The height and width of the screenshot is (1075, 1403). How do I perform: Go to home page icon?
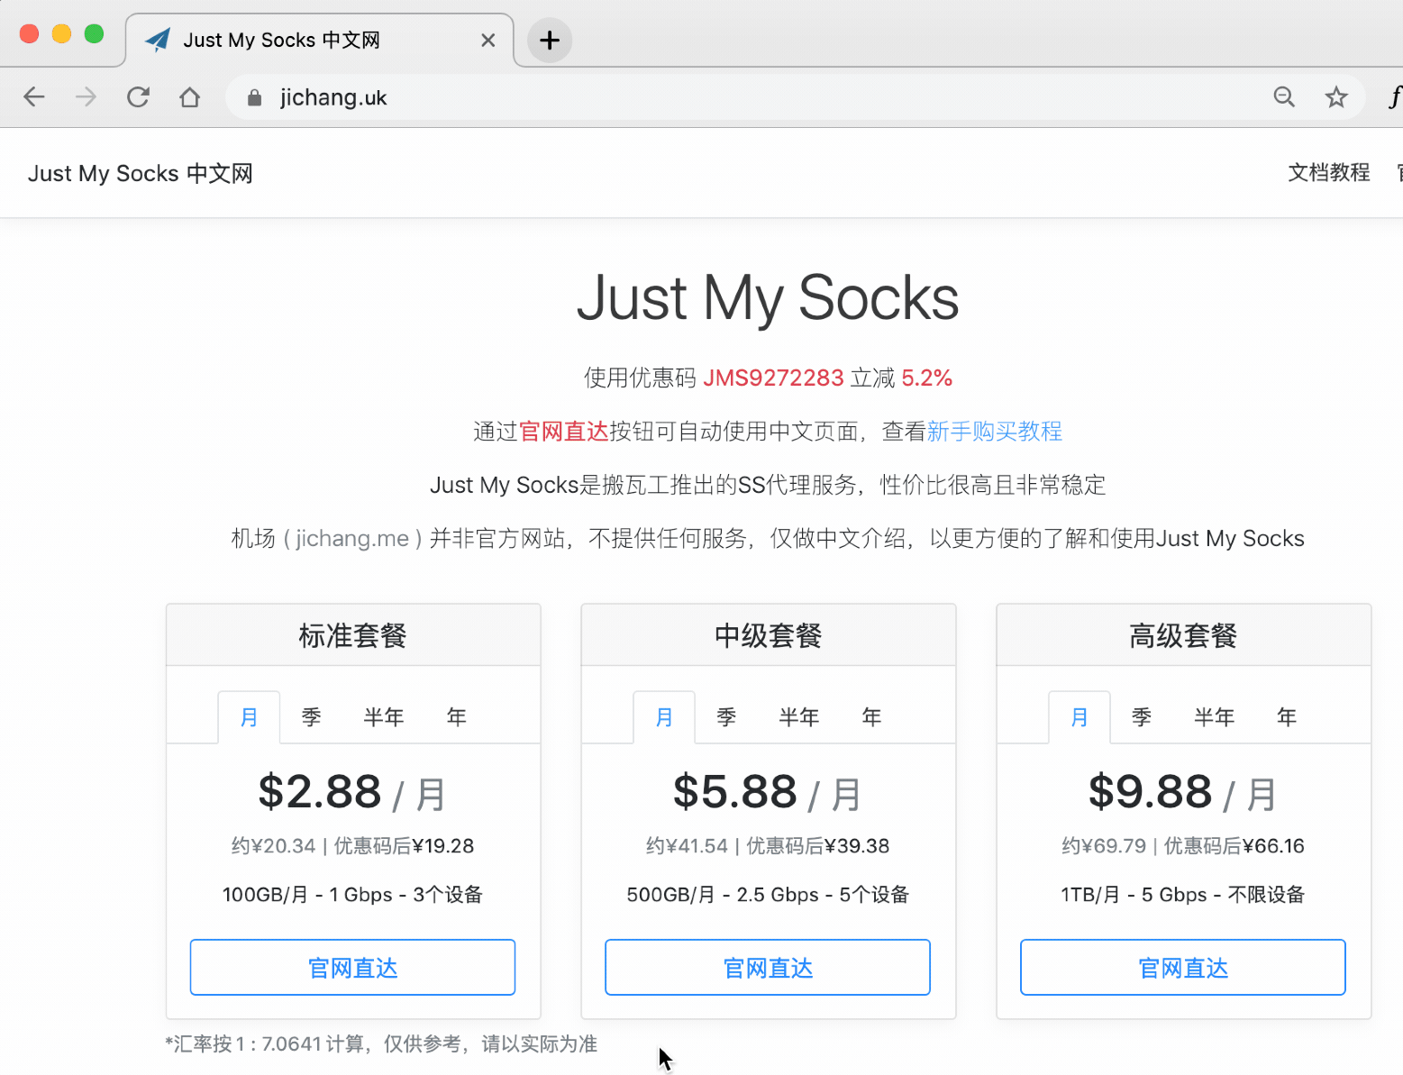coord(189,96)
